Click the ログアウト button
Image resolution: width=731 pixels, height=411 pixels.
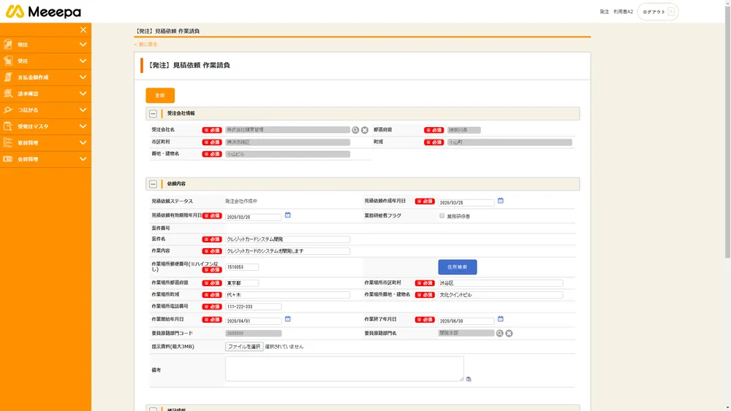[658, 12]
